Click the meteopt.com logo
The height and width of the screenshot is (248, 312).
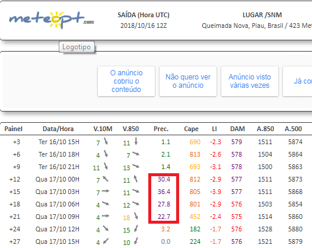pos(52,20)
